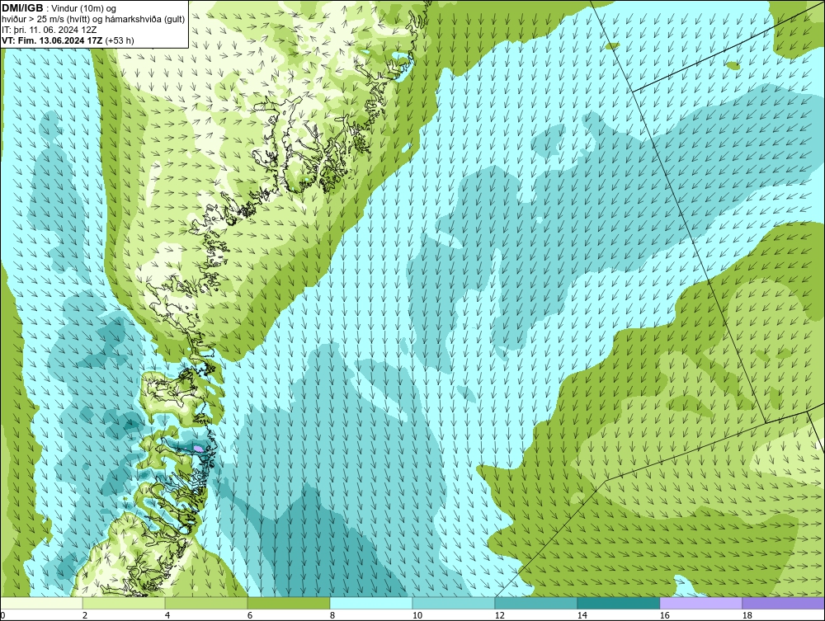Click the legend scale label '10'

pos(417,615)
